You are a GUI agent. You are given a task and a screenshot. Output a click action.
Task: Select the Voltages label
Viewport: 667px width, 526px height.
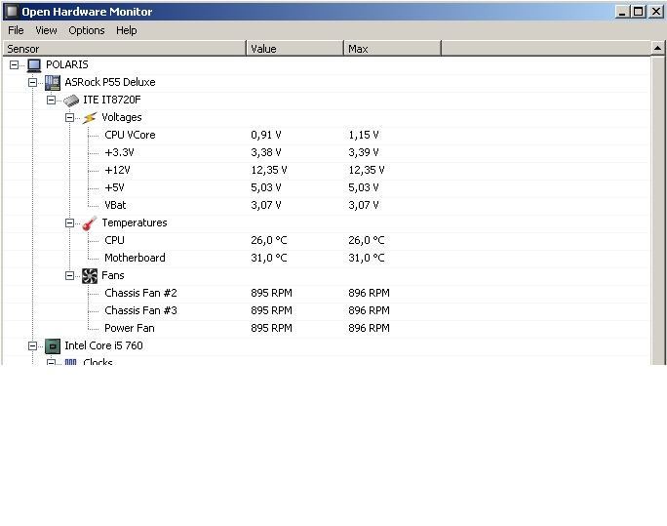[x=122, y=117]
